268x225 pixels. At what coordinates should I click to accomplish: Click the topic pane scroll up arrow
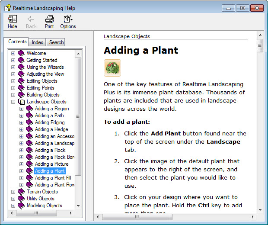tap(260, 35)
